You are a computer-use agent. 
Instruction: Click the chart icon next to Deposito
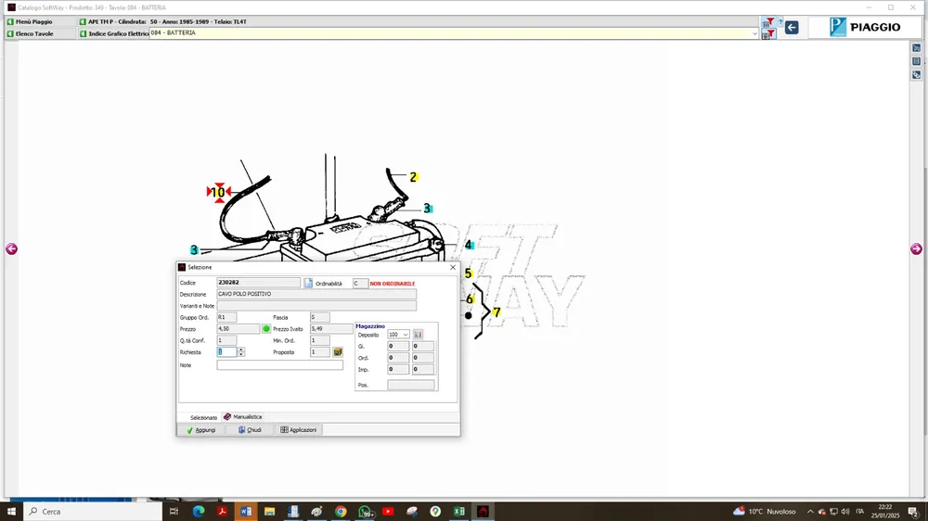(x=418, y=334)
